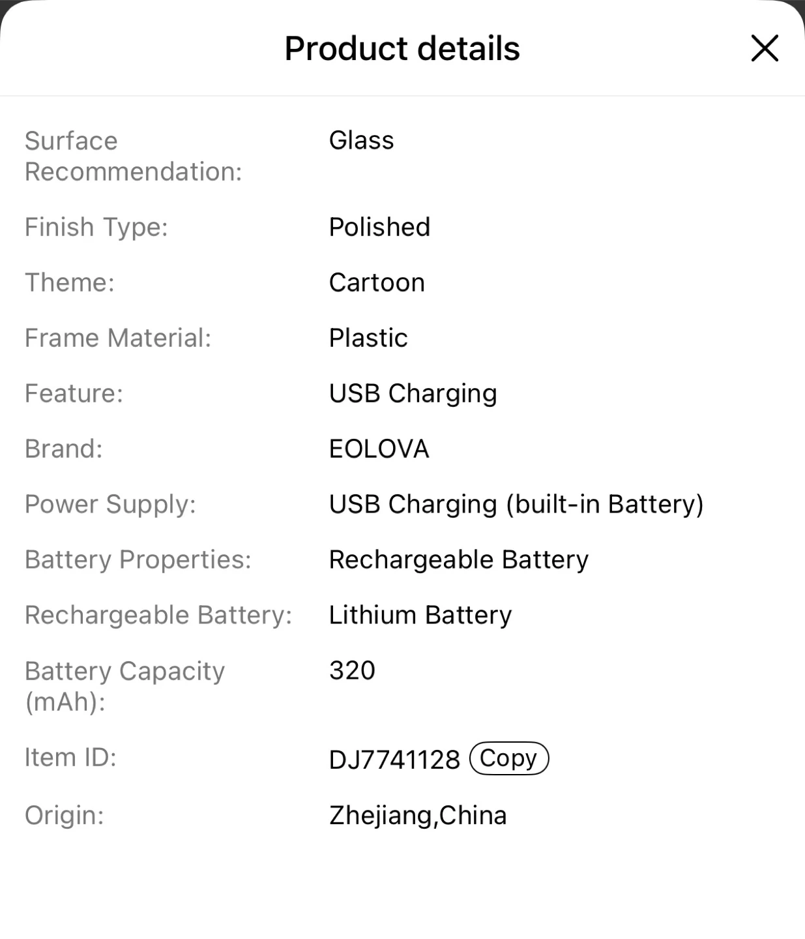Screen dimensions: 805x939
Task: Select the Frame Material label
Action: 118,338
